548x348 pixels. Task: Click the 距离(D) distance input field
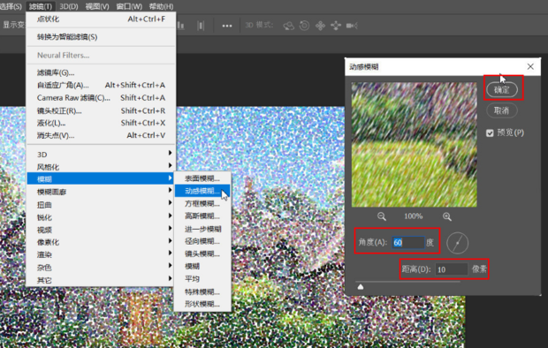tap(451, 269)
